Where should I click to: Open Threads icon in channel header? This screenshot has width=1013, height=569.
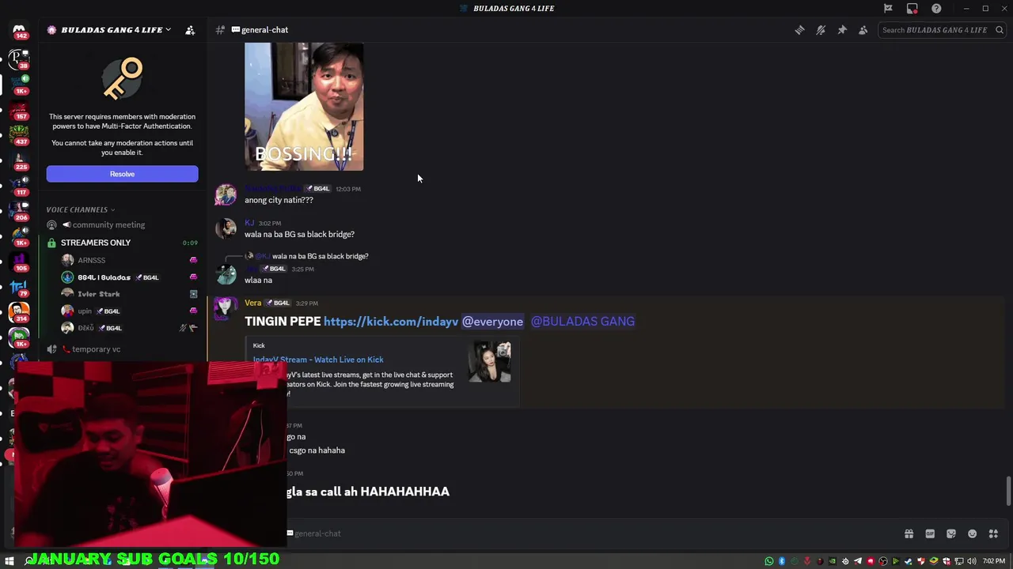click(799, 30)
